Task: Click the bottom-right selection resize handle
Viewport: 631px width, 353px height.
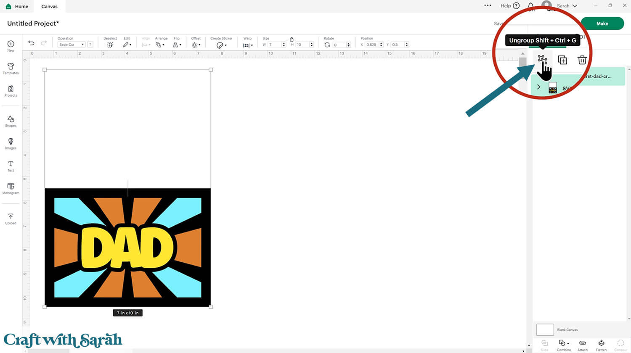Action: tap(211, 307)
